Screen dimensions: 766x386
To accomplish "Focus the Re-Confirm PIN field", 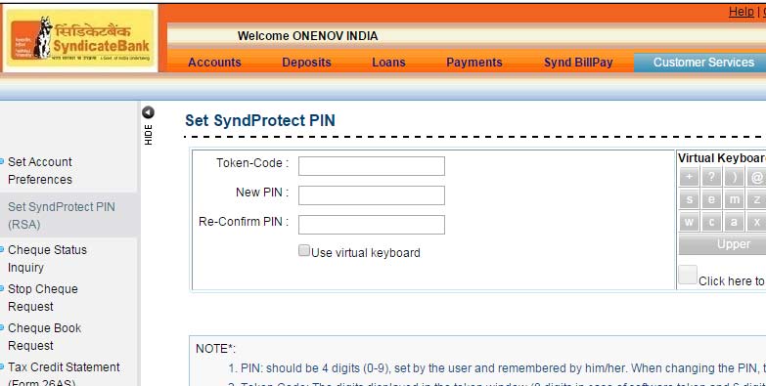I will click(372, 225).
